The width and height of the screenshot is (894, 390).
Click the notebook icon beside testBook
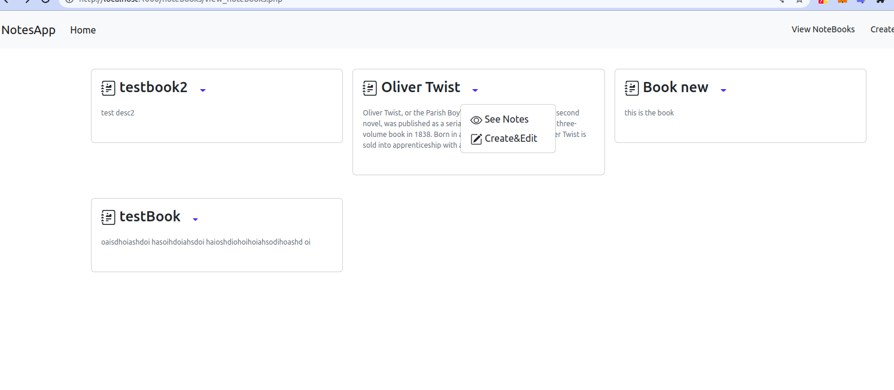108,217
